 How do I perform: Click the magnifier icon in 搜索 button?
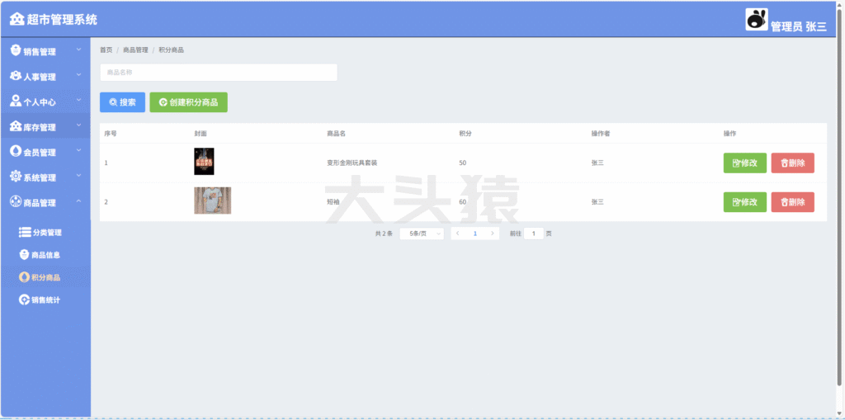(113, 102)
